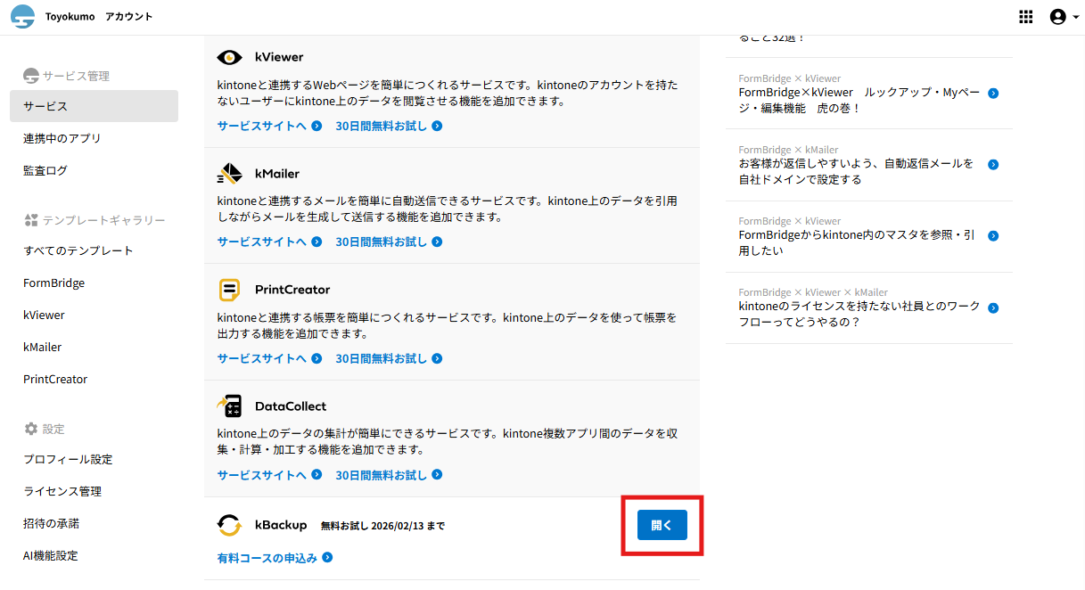Select 連携中のアプリ in sidebar
Image resolution: width=1085 pixels, height=590 pixels.
pyautogui.click(x=62, y=138)
